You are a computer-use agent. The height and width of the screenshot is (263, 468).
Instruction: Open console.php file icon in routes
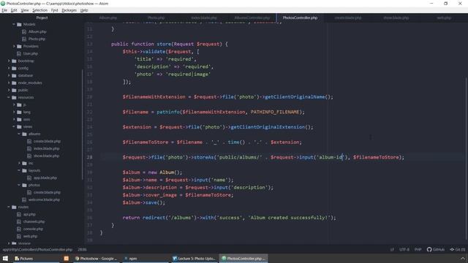click(x=19, y=229)
